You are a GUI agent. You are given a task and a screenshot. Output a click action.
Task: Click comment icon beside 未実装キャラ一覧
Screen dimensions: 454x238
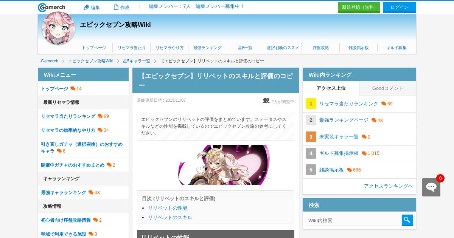pyautogui.click(x=364, y=137)
